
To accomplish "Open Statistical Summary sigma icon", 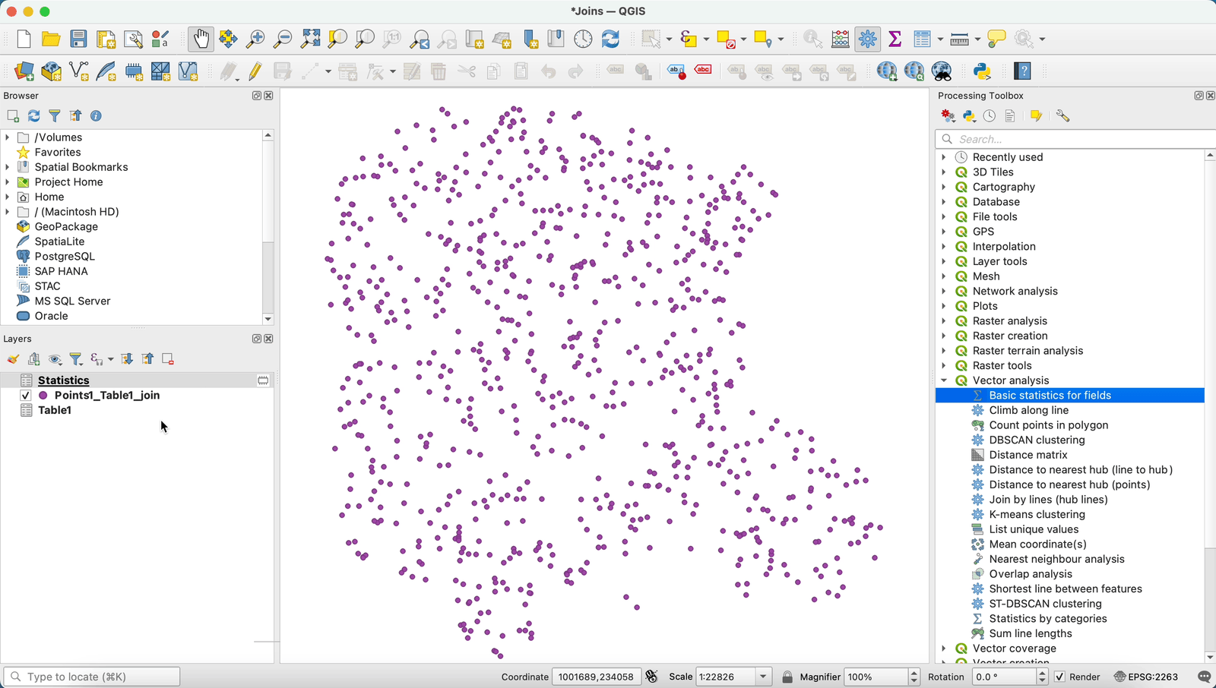I will (x=895, y=39).
